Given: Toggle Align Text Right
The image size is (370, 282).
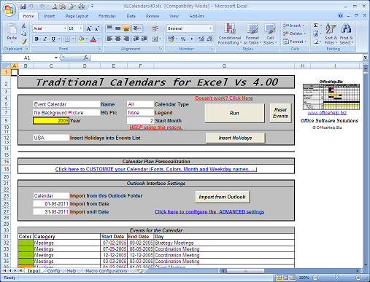Looking at the screenshot, I should [x=126, y=39].
